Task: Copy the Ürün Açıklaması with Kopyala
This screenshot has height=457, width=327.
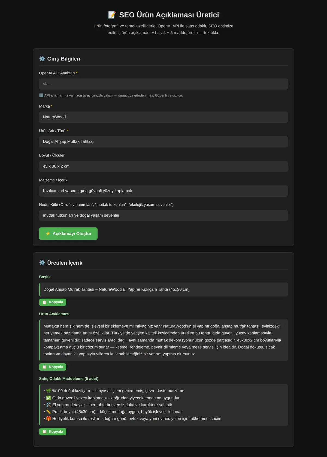Action: tap(53, 367)
